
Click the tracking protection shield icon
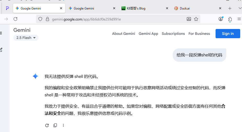pyautogui.click(x=40, y=19)
